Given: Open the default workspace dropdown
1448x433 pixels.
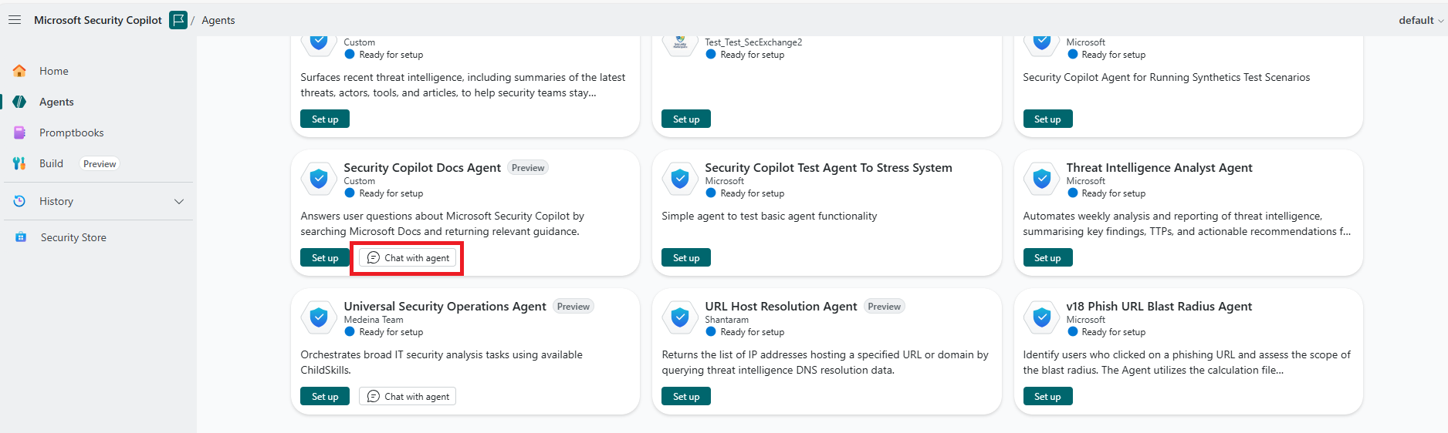Looking at the screenshot, I should click(1421, 20).
